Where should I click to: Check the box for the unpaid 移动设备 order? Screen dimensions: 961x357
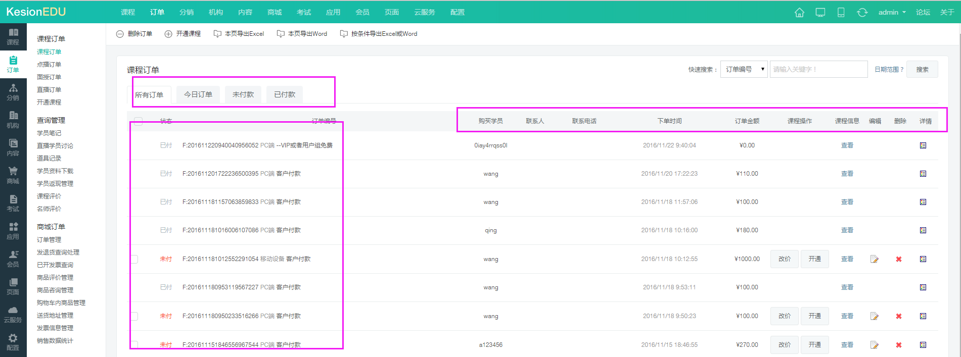point(134,259)
